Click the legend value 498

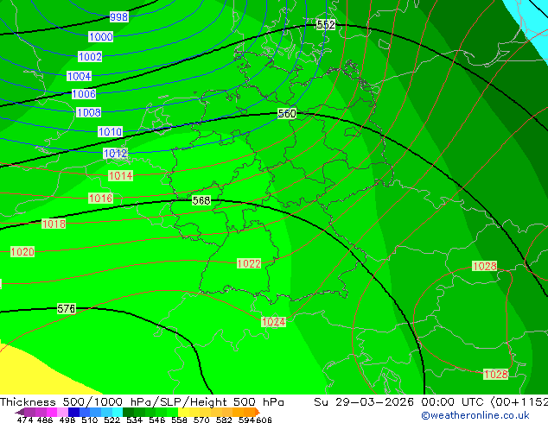tap(67, 420)
